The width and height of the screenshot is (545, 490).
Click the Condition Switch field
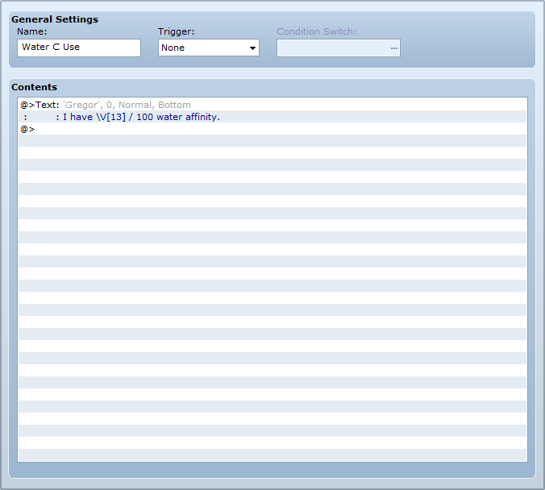pos(338,48)
